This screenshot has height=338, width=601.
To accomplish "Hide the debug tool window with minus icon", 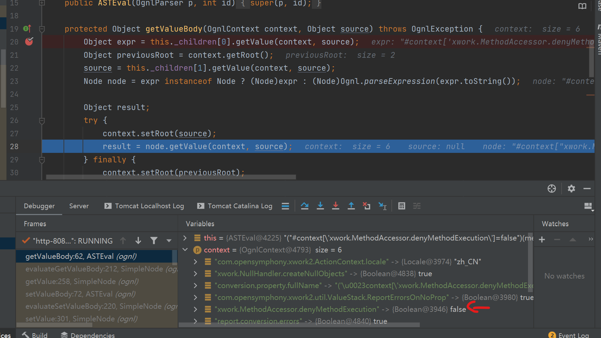I will (x=587, y=189).
